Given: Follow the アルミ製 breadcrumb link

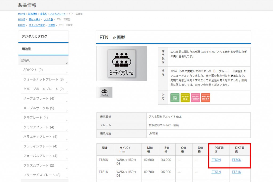Looking at the screenshot, I should tap(49, 19).
